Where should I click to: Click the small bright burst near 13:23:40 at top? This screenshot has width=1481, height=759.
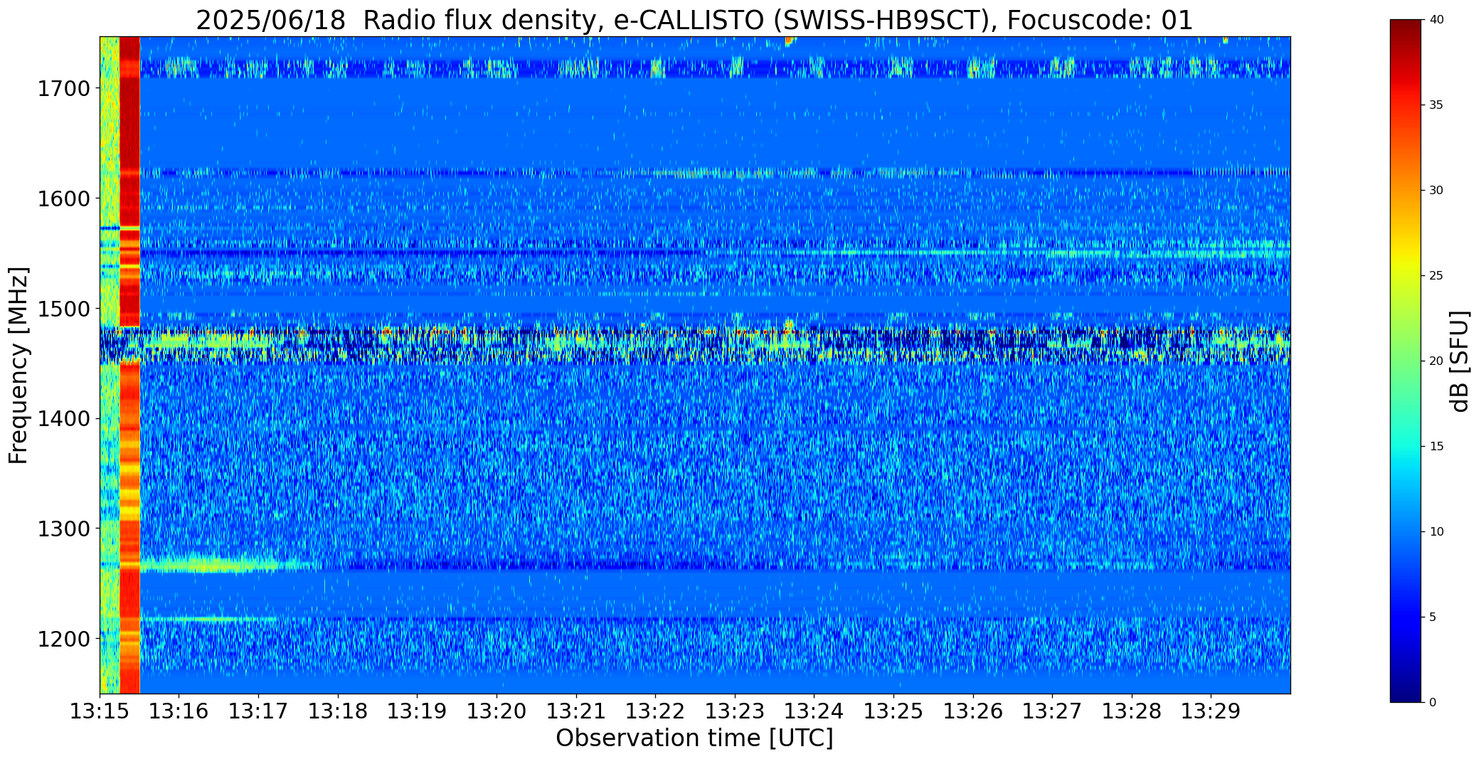789,41
